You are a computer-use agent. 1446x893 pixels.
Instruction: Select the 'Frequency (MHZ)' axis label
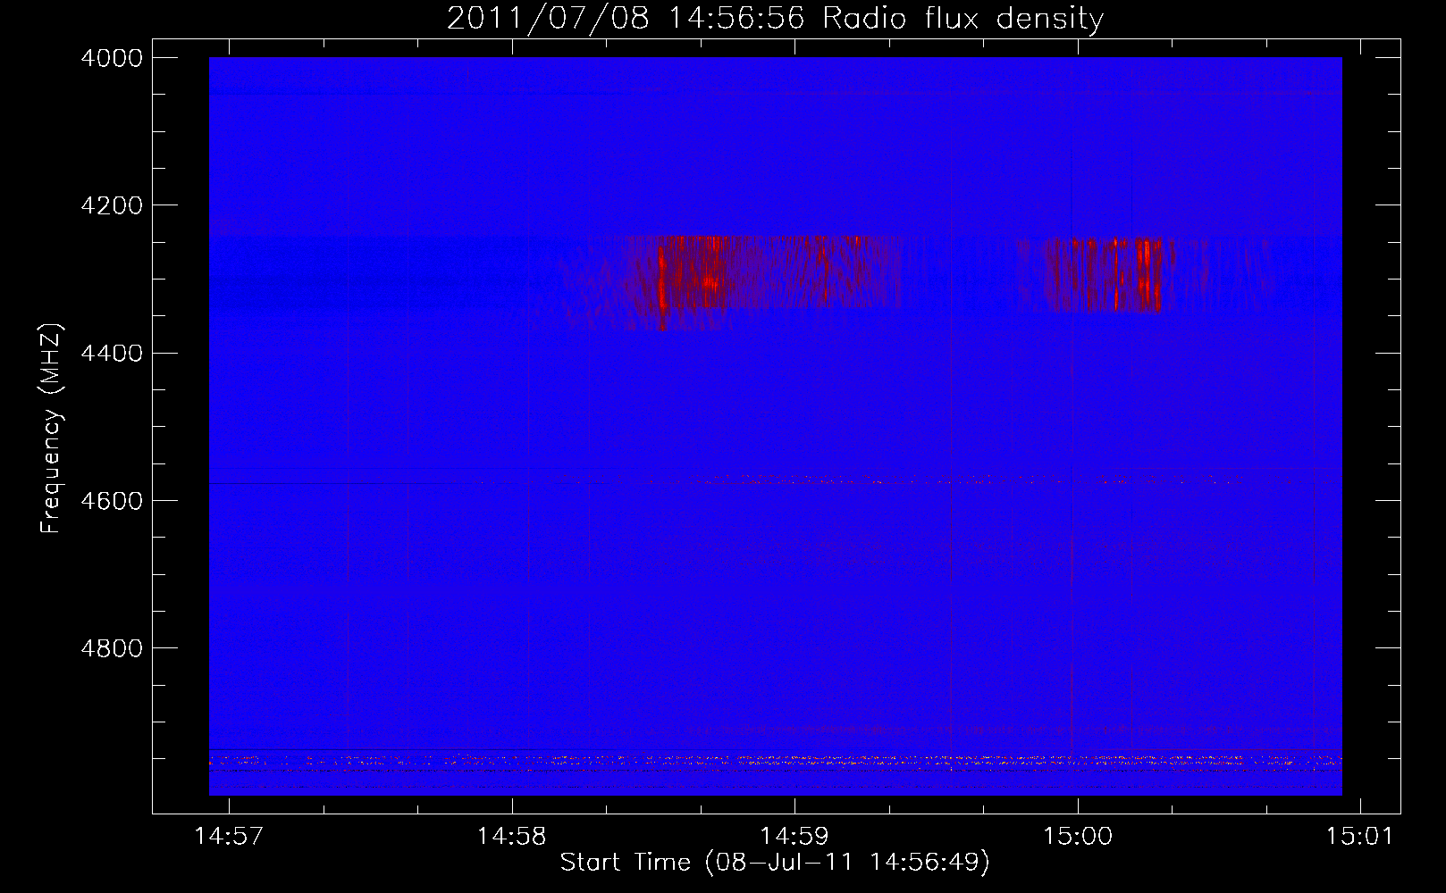click(51, 429)
